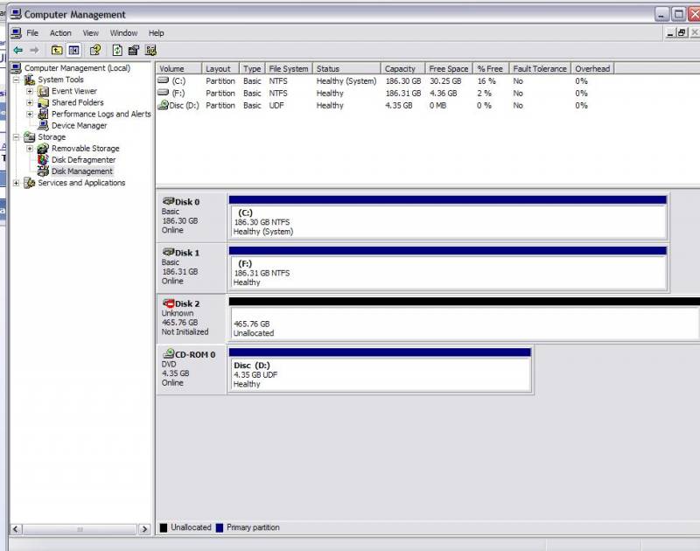The width and height of the screenshot is (700, 551).
Task: Sort by the % Free column header
Action: point(491,69)
